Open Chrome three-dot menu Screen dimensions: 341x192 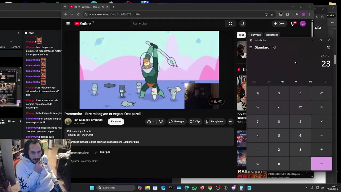click(310, 14)
